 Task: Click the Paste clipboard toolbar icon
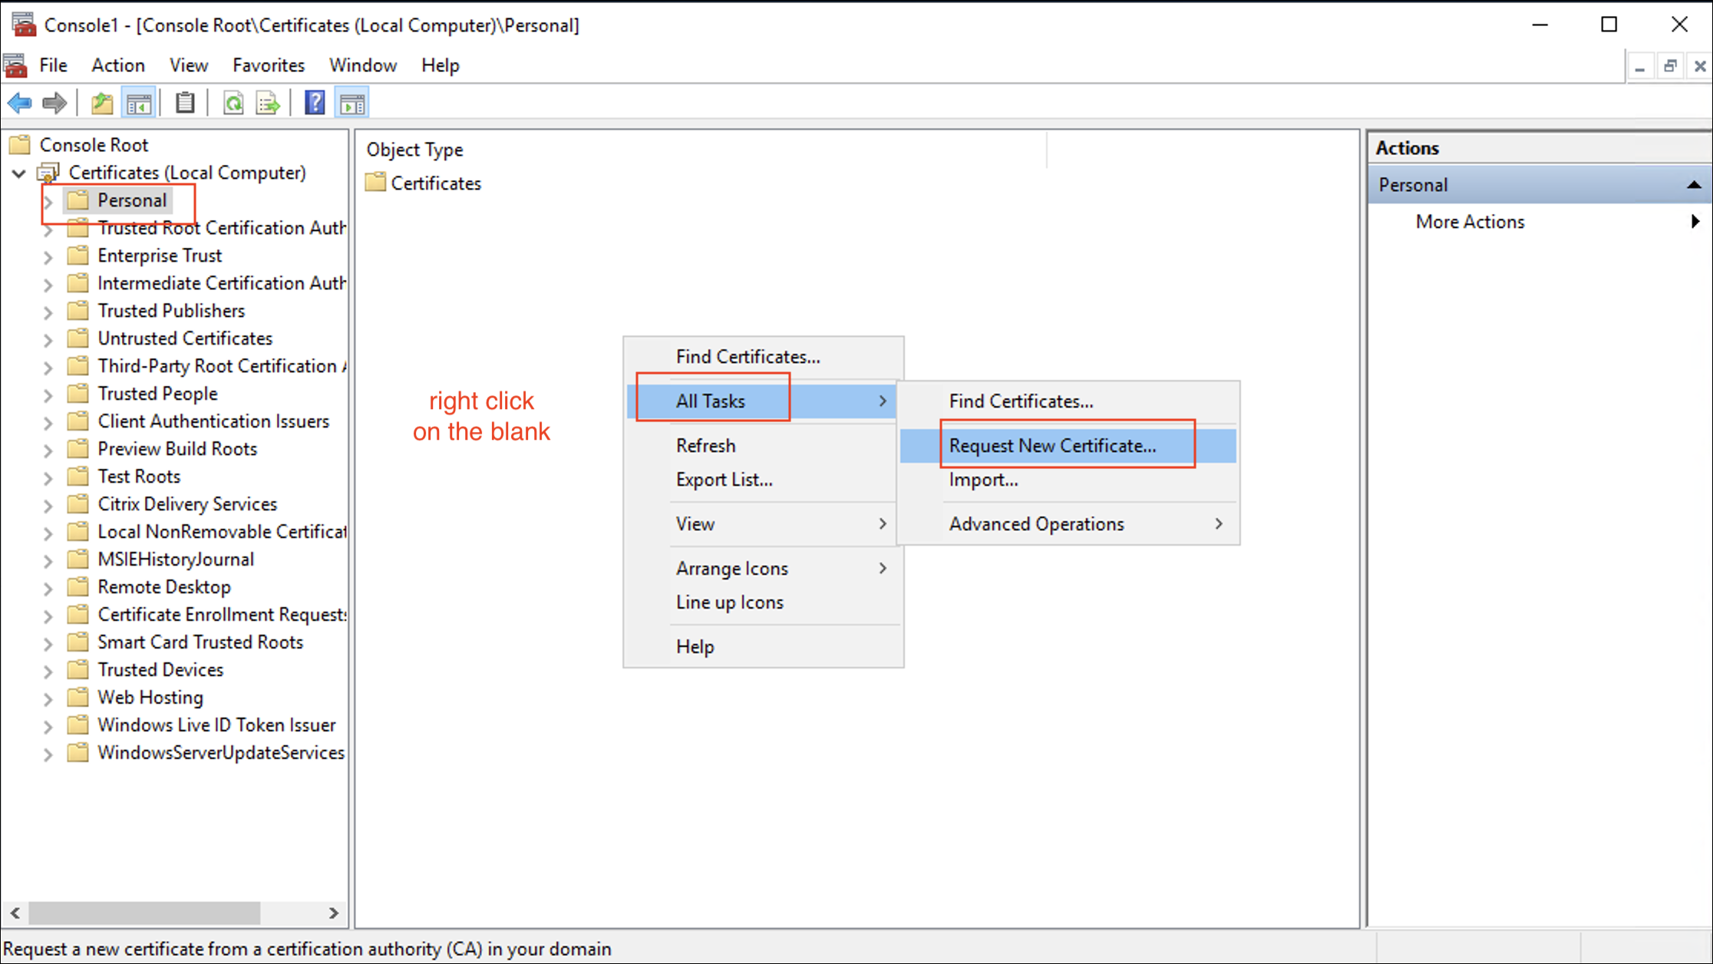(x=185, y=103)
